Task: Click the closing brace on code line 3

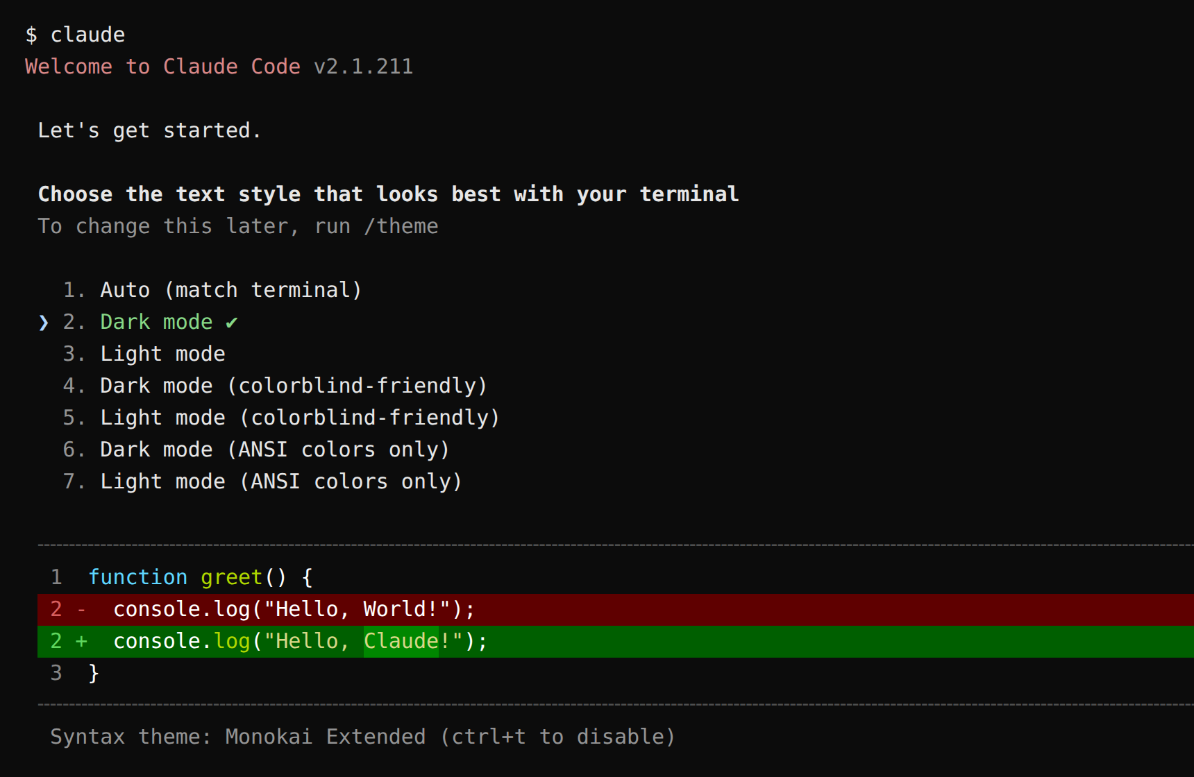Action: pos(94,673)
